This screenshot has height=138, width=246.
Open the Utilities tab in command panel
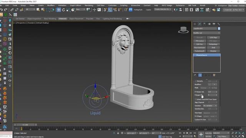point(219,24)
